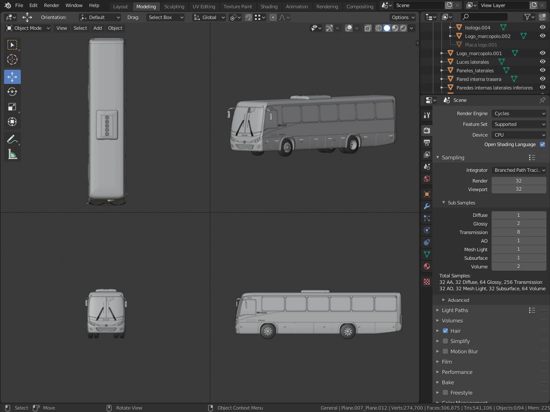Screen dimensions: 550x412
Task: Enable the Motion Blur checkbox
Action: pos(445,351)
